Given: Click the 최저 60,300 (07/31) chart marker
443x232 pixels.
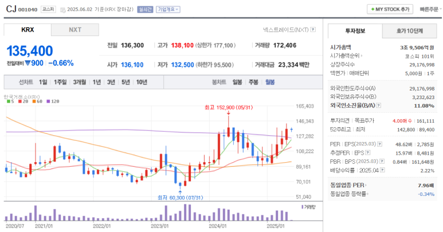Looking at the screenshot, I should [181, 198].
